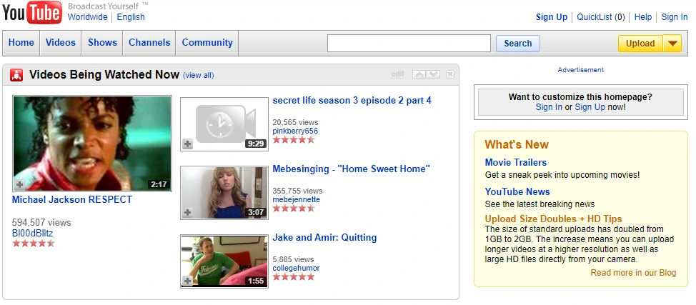Click the Advertisement label
Viewport: 696px width, 305px height.
pyautogui.click(x=580, y=70)
